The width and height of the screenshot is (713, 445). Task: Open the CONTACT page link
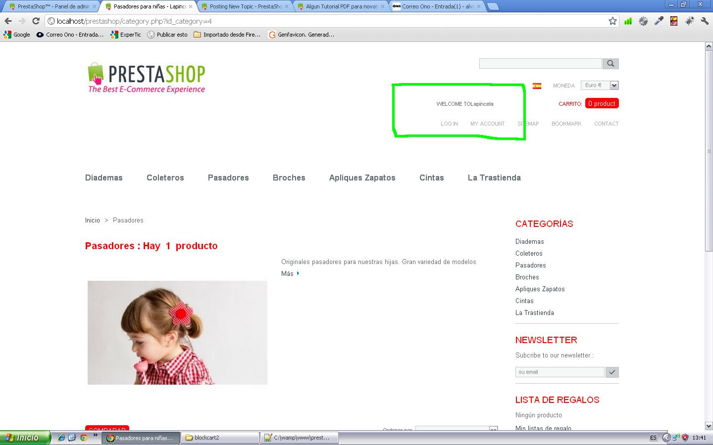(x=607, y=124)
